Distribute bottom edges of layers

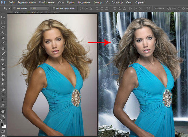point(124,9)
